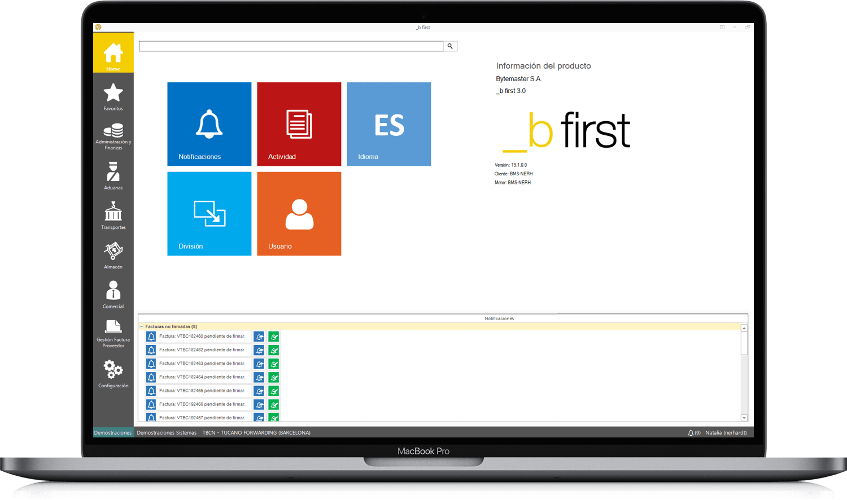Select notification text Factura VTBC182460
Screen dimensions: 847x500
tap(202, 336)
